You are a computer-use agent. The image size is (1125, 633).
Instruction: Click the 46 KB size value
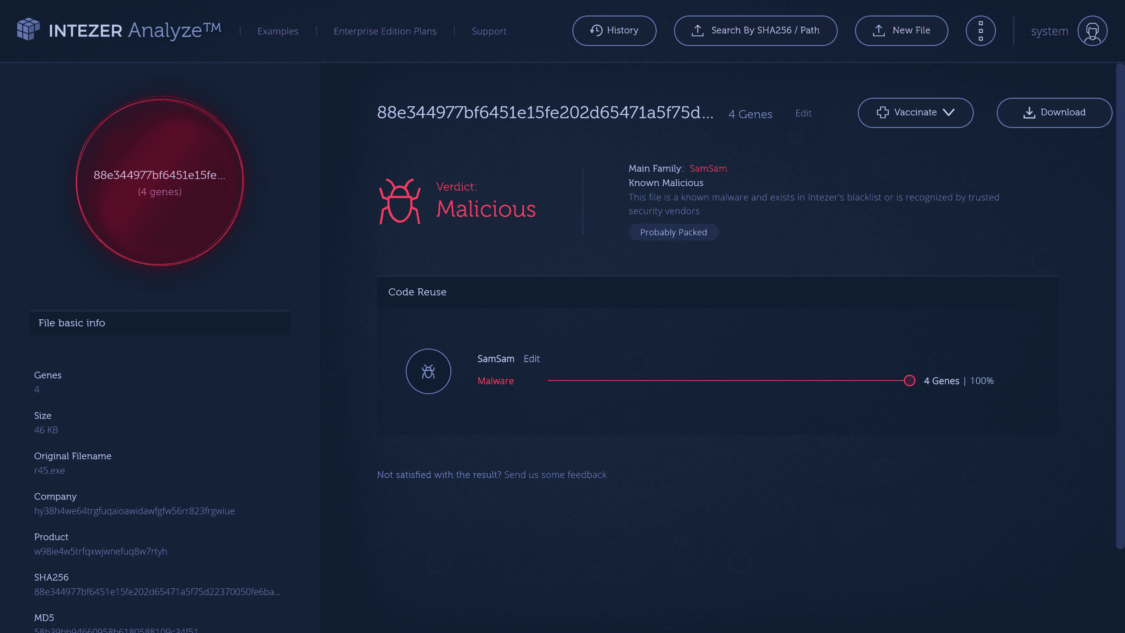(x=46, y=430)
